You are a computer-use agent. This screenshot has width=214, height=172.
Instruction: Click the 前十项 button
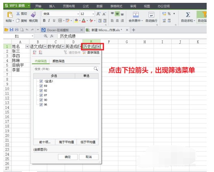click(45, 142)
